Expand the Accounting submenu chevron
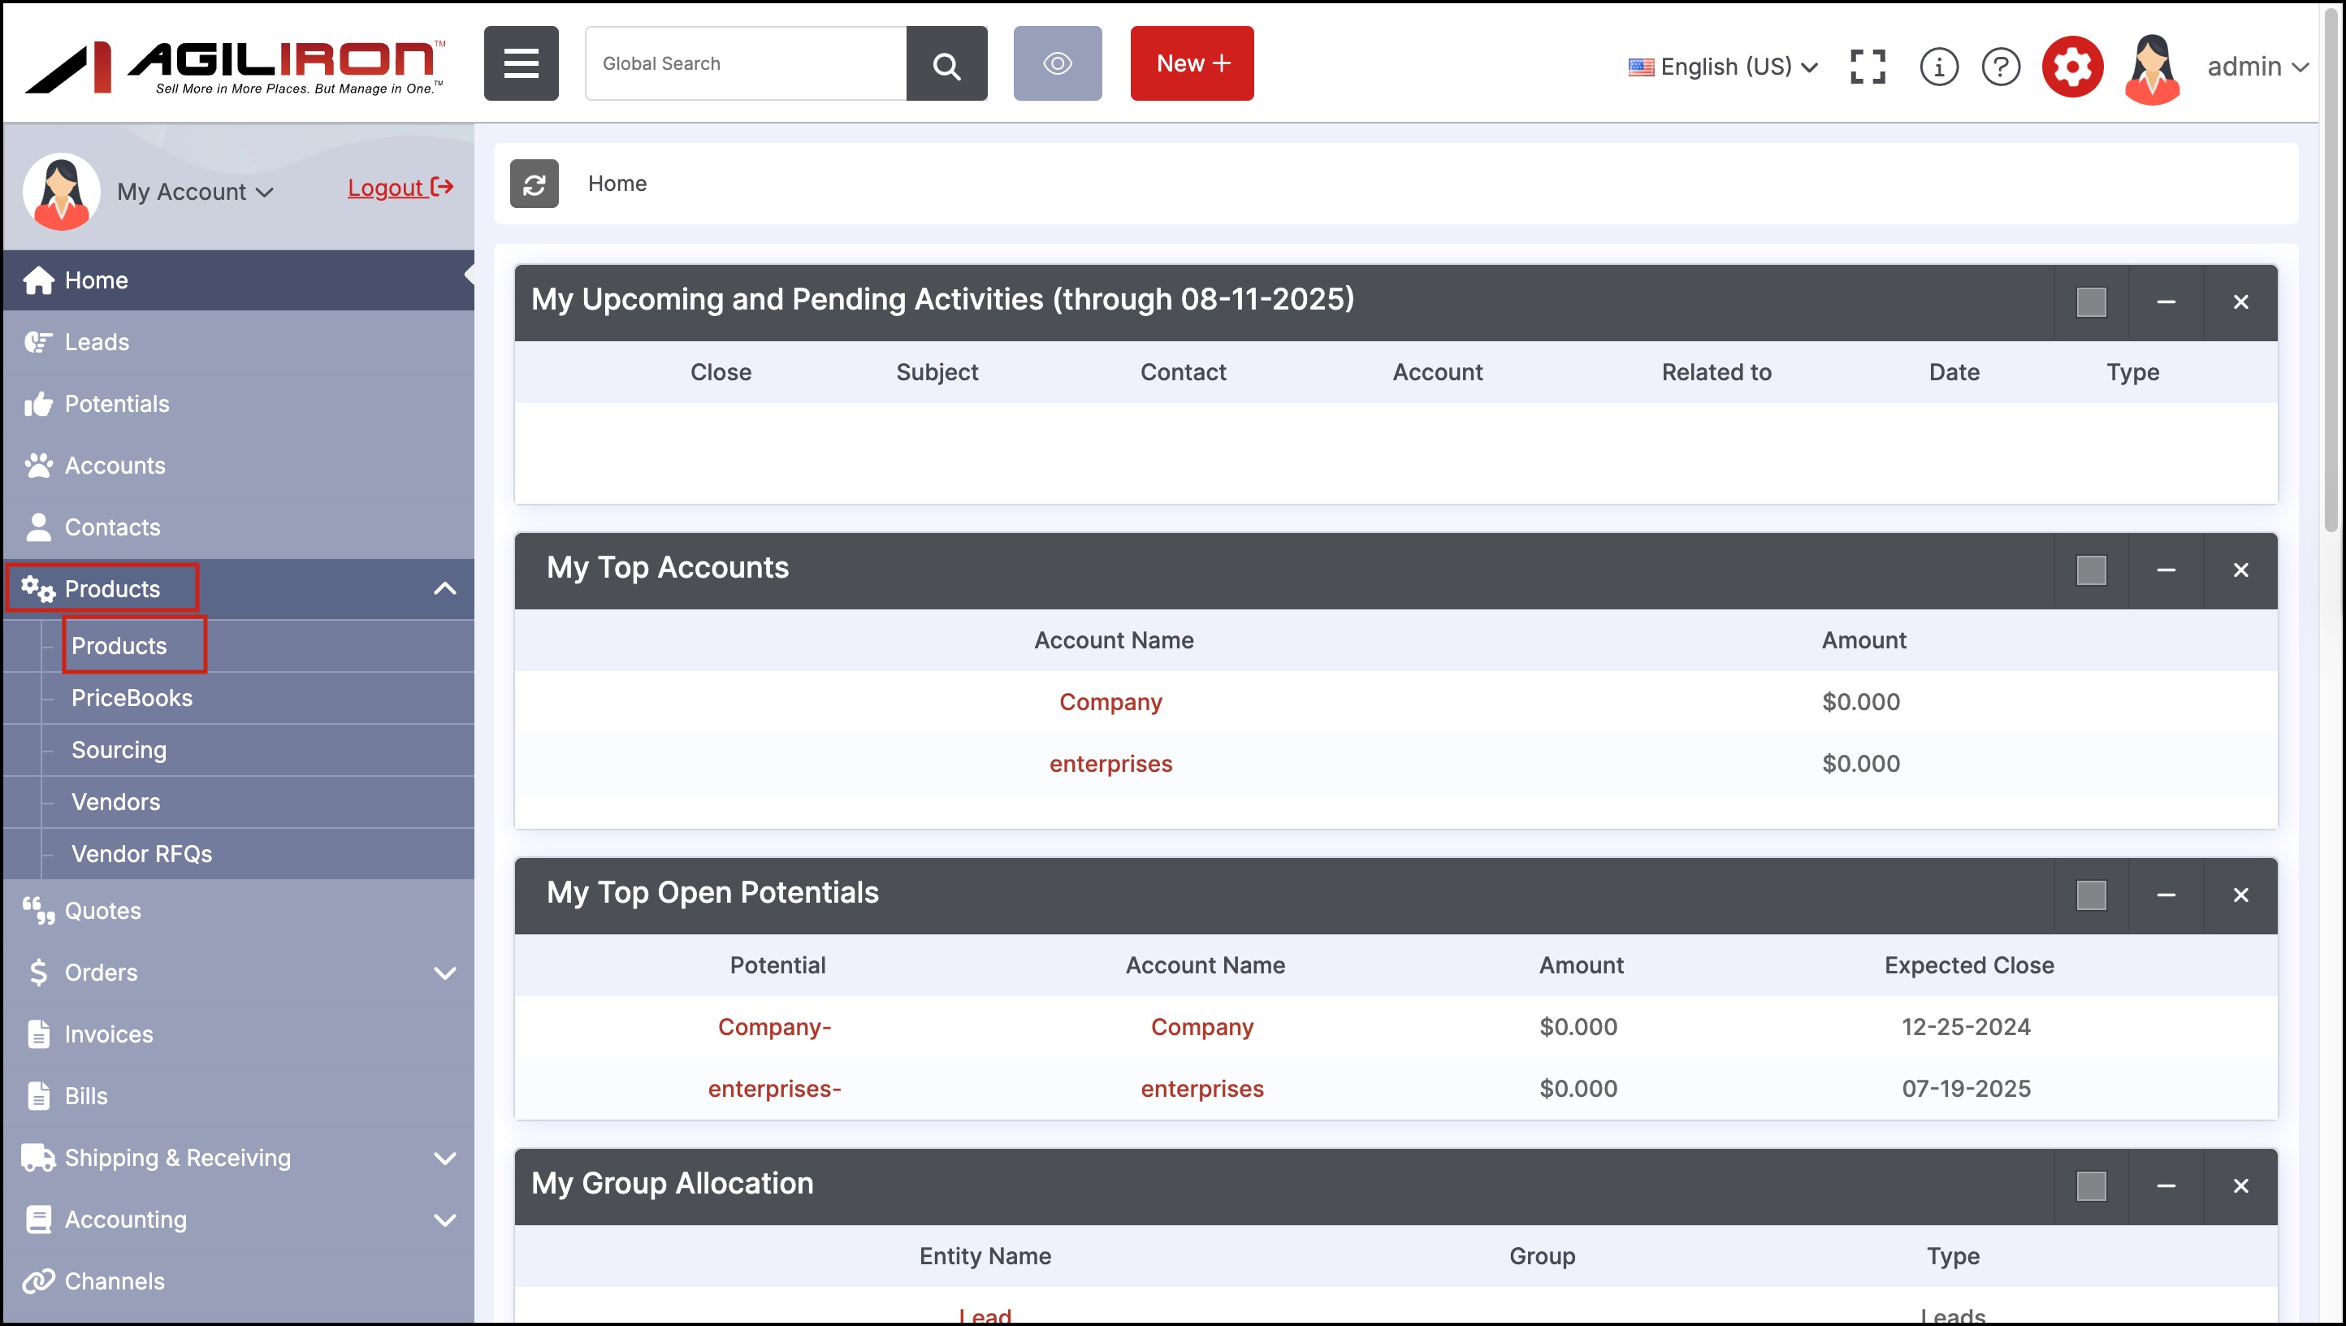Screen dimensions: 2346x1326 click(x=444, y=1220)
